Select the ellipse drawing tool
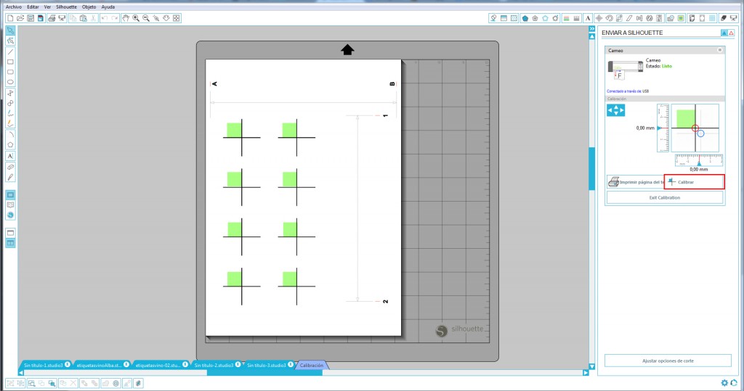The height and width of the screenshot is (391, 744). 10,82
